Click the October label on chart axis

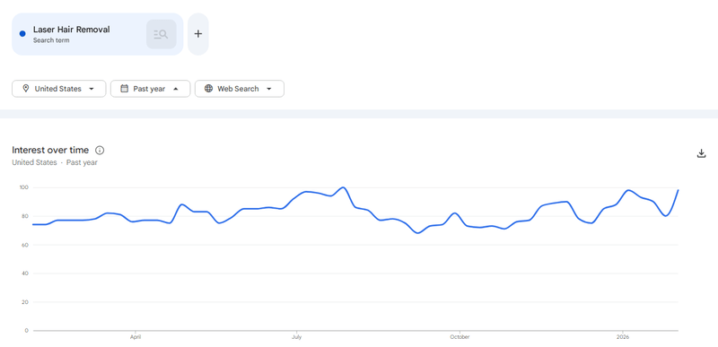tap(460, 337)
